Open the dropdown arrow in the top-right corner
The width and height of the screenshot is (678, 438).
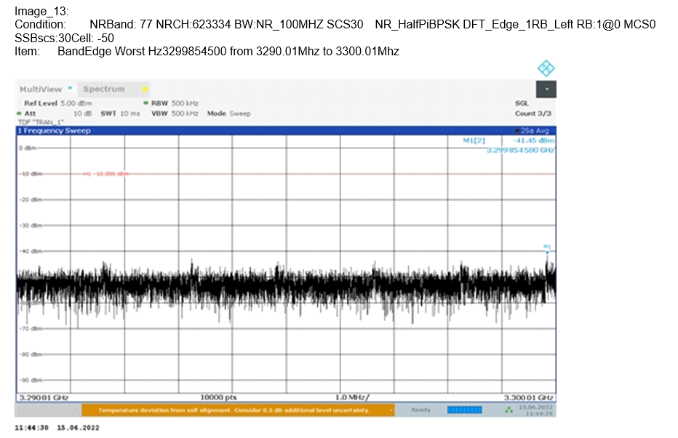click(547, 89)
